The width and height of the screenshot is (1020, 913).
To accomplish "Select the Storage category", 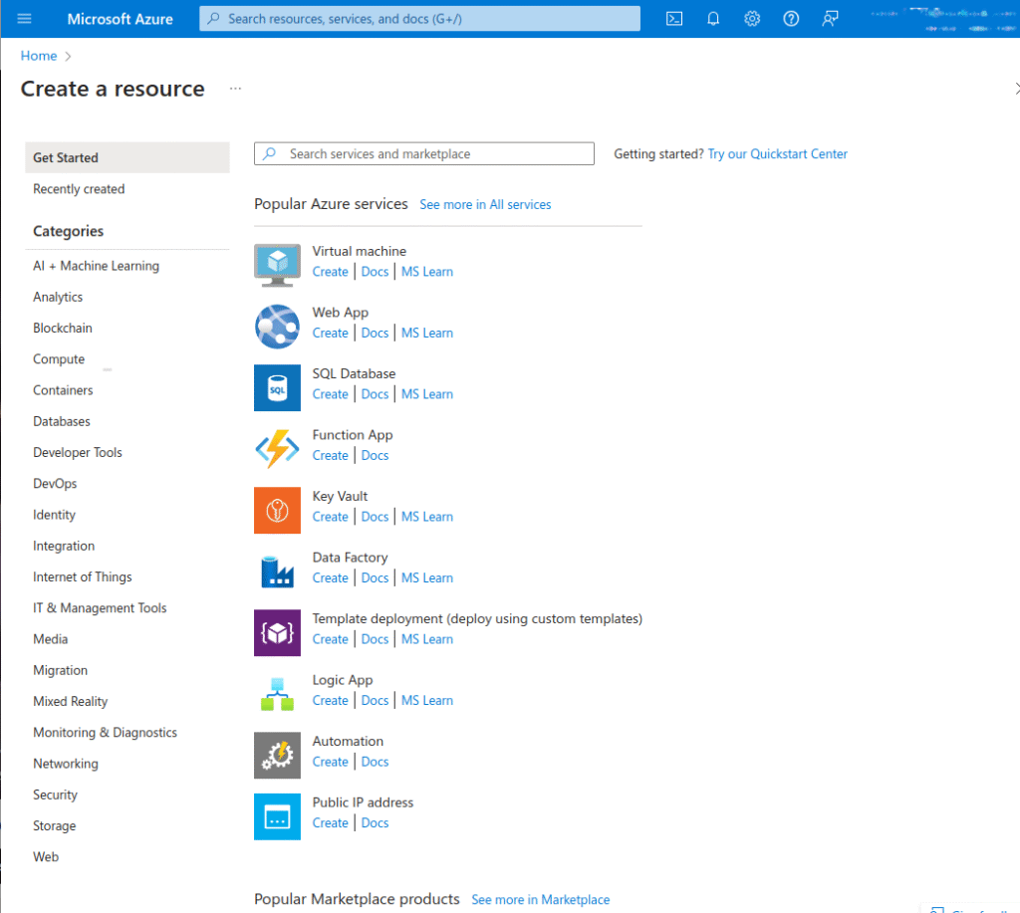I will click(x=55, y=825).
